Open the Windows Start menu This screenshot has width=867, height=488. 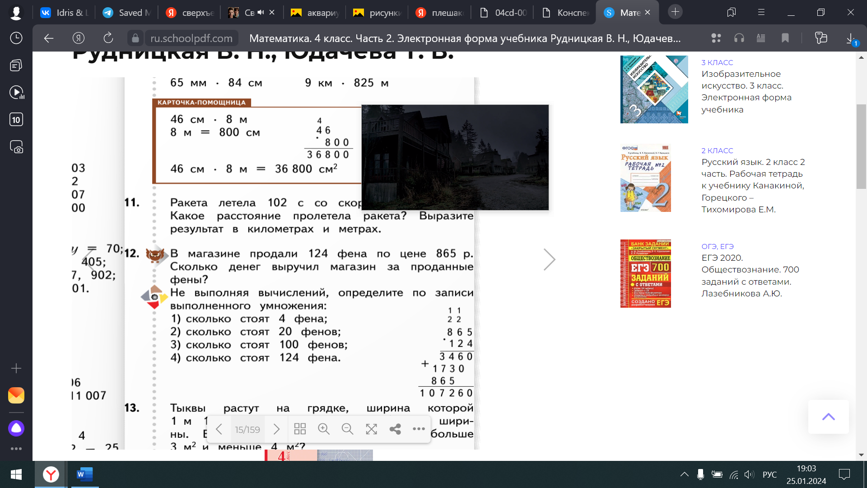point(16,474)
